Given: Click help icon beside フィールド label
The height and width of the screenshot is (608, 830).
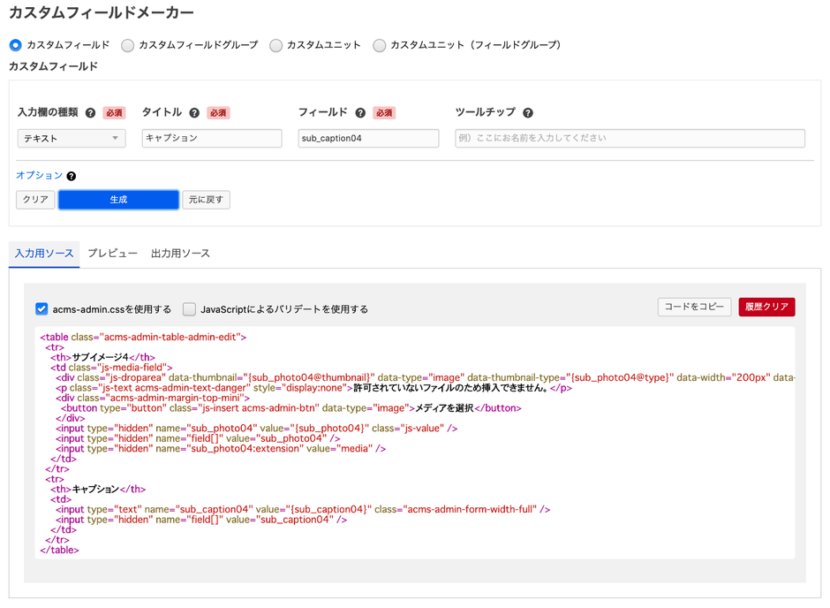Looking at the screenshot, I should (x=360, y=113).
